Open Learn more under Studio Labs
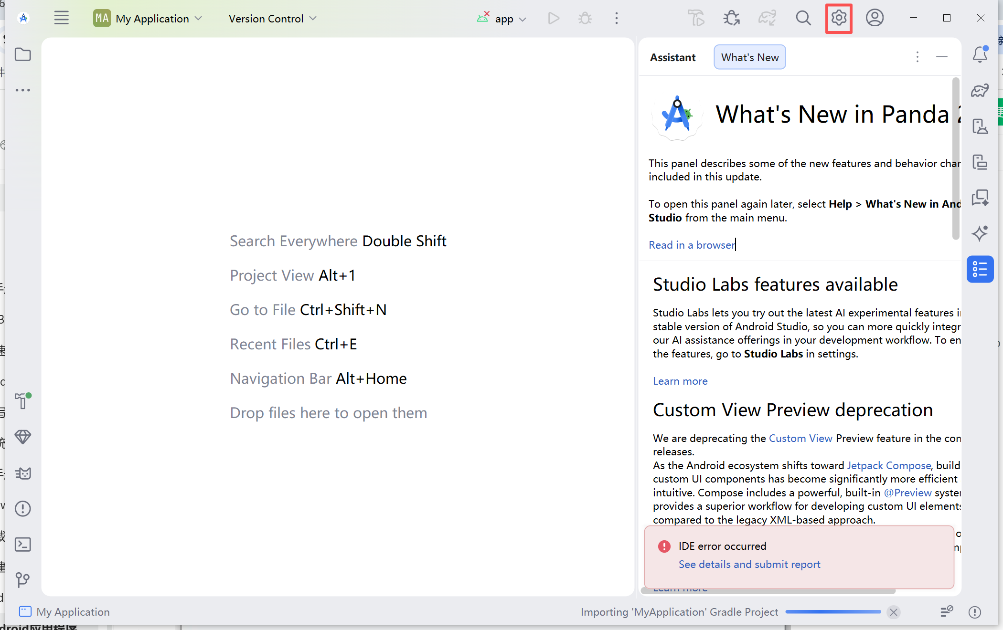 (680, 381)
